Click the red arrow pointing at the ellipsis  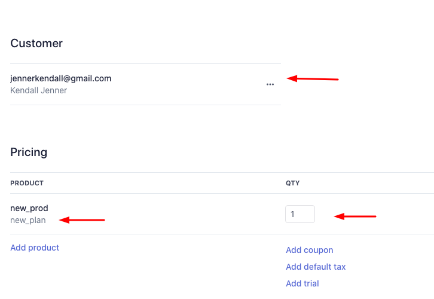click(x=313, y=78)
